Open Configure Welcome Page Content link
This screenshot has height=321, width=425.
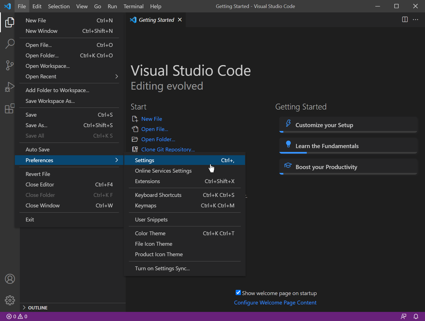[x=275, y=303]
